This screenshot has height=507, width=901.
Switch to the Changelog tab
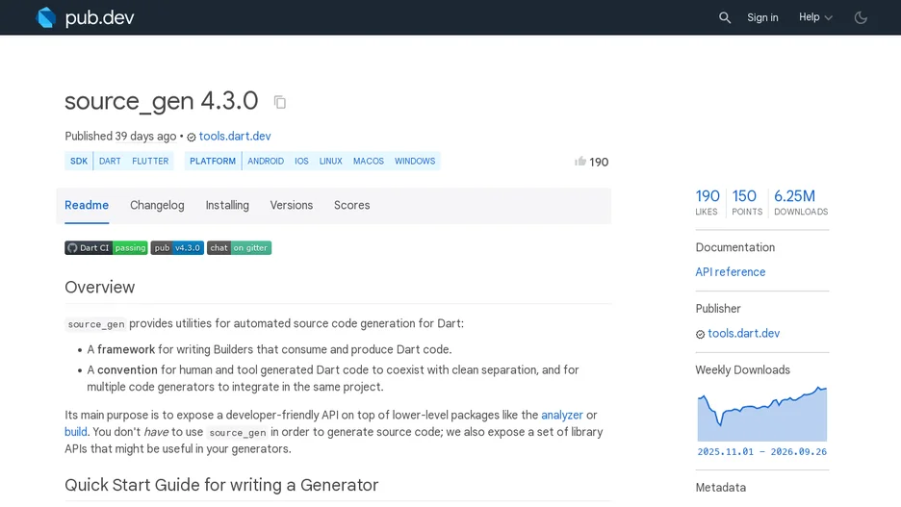[157, 205]
